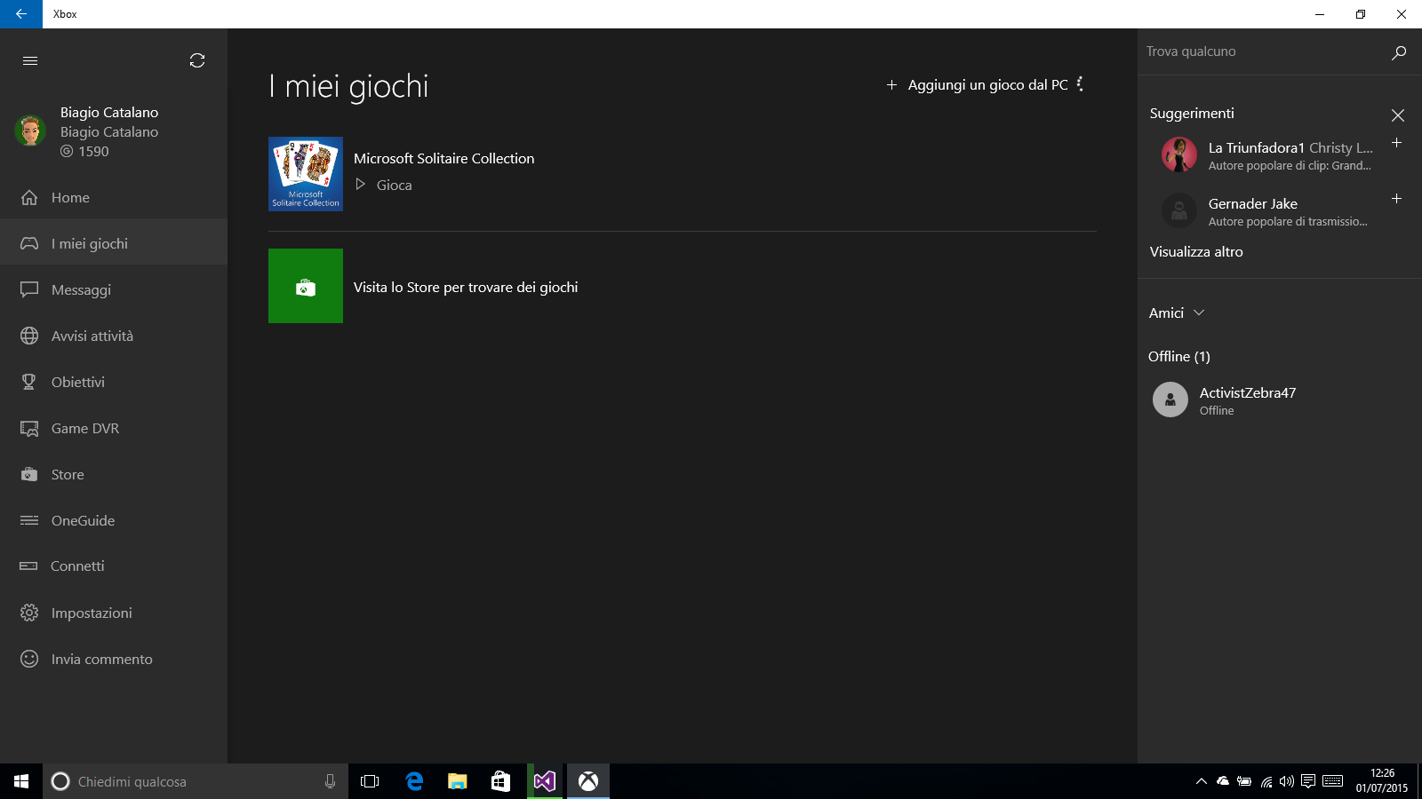
Task: Open La Triunfadora1 suggestion
Action: click(1266, 155)
